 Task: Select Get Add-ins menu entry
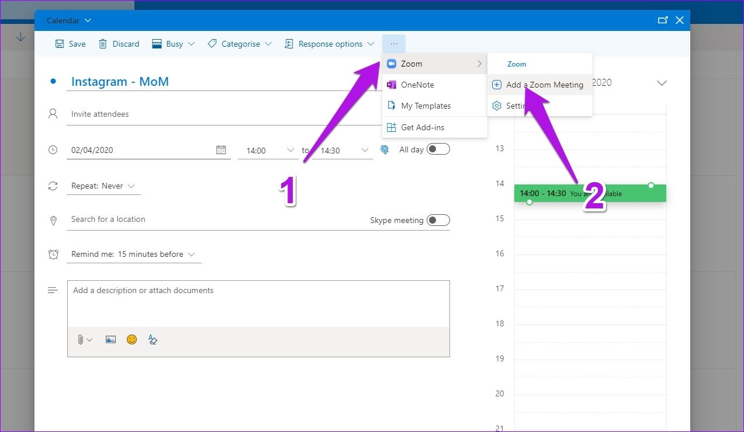coord(435,127)
